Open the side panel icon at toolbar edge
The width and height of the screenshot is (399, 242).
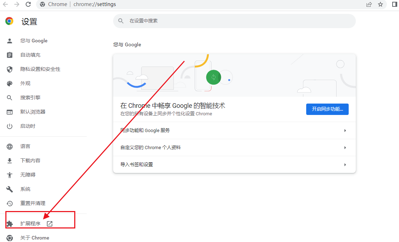click(x=395, y=4)
